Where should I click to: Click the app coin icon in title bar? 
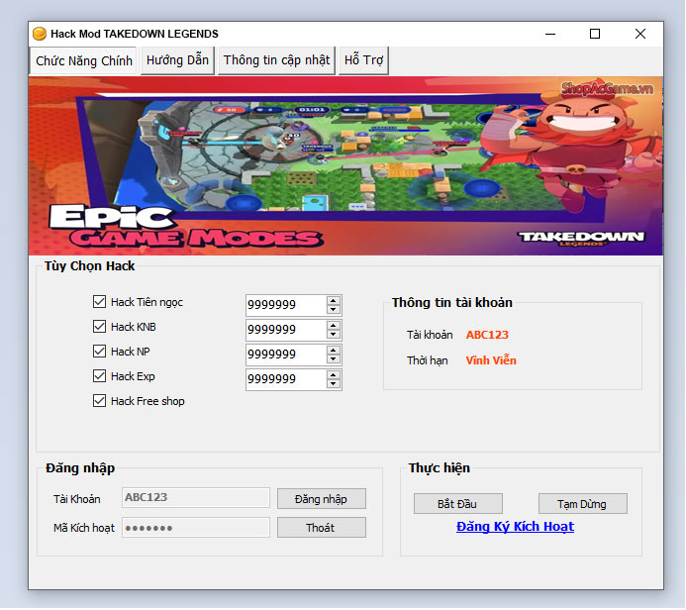40,34
